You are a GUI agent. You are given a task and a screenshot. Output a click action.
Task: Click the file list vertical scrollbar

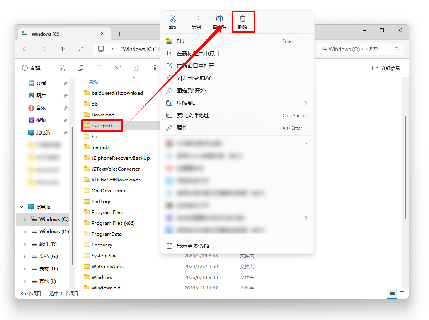point(405,168)
